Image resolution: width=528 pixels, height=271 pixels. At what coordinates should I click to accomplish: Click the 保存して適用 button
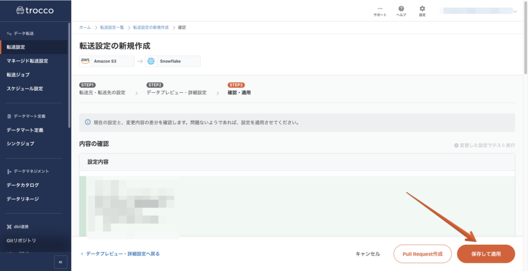pos(486,254)
